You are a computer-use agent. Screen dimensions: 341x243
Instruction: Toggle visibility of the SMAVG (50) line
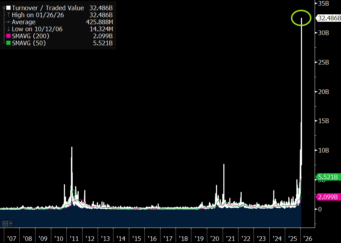[8, 43]
